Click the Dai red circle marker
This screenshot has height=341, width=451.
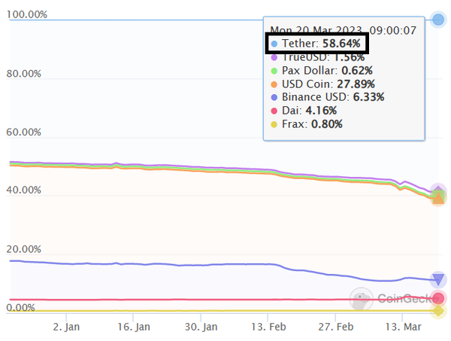coord(438,298)
